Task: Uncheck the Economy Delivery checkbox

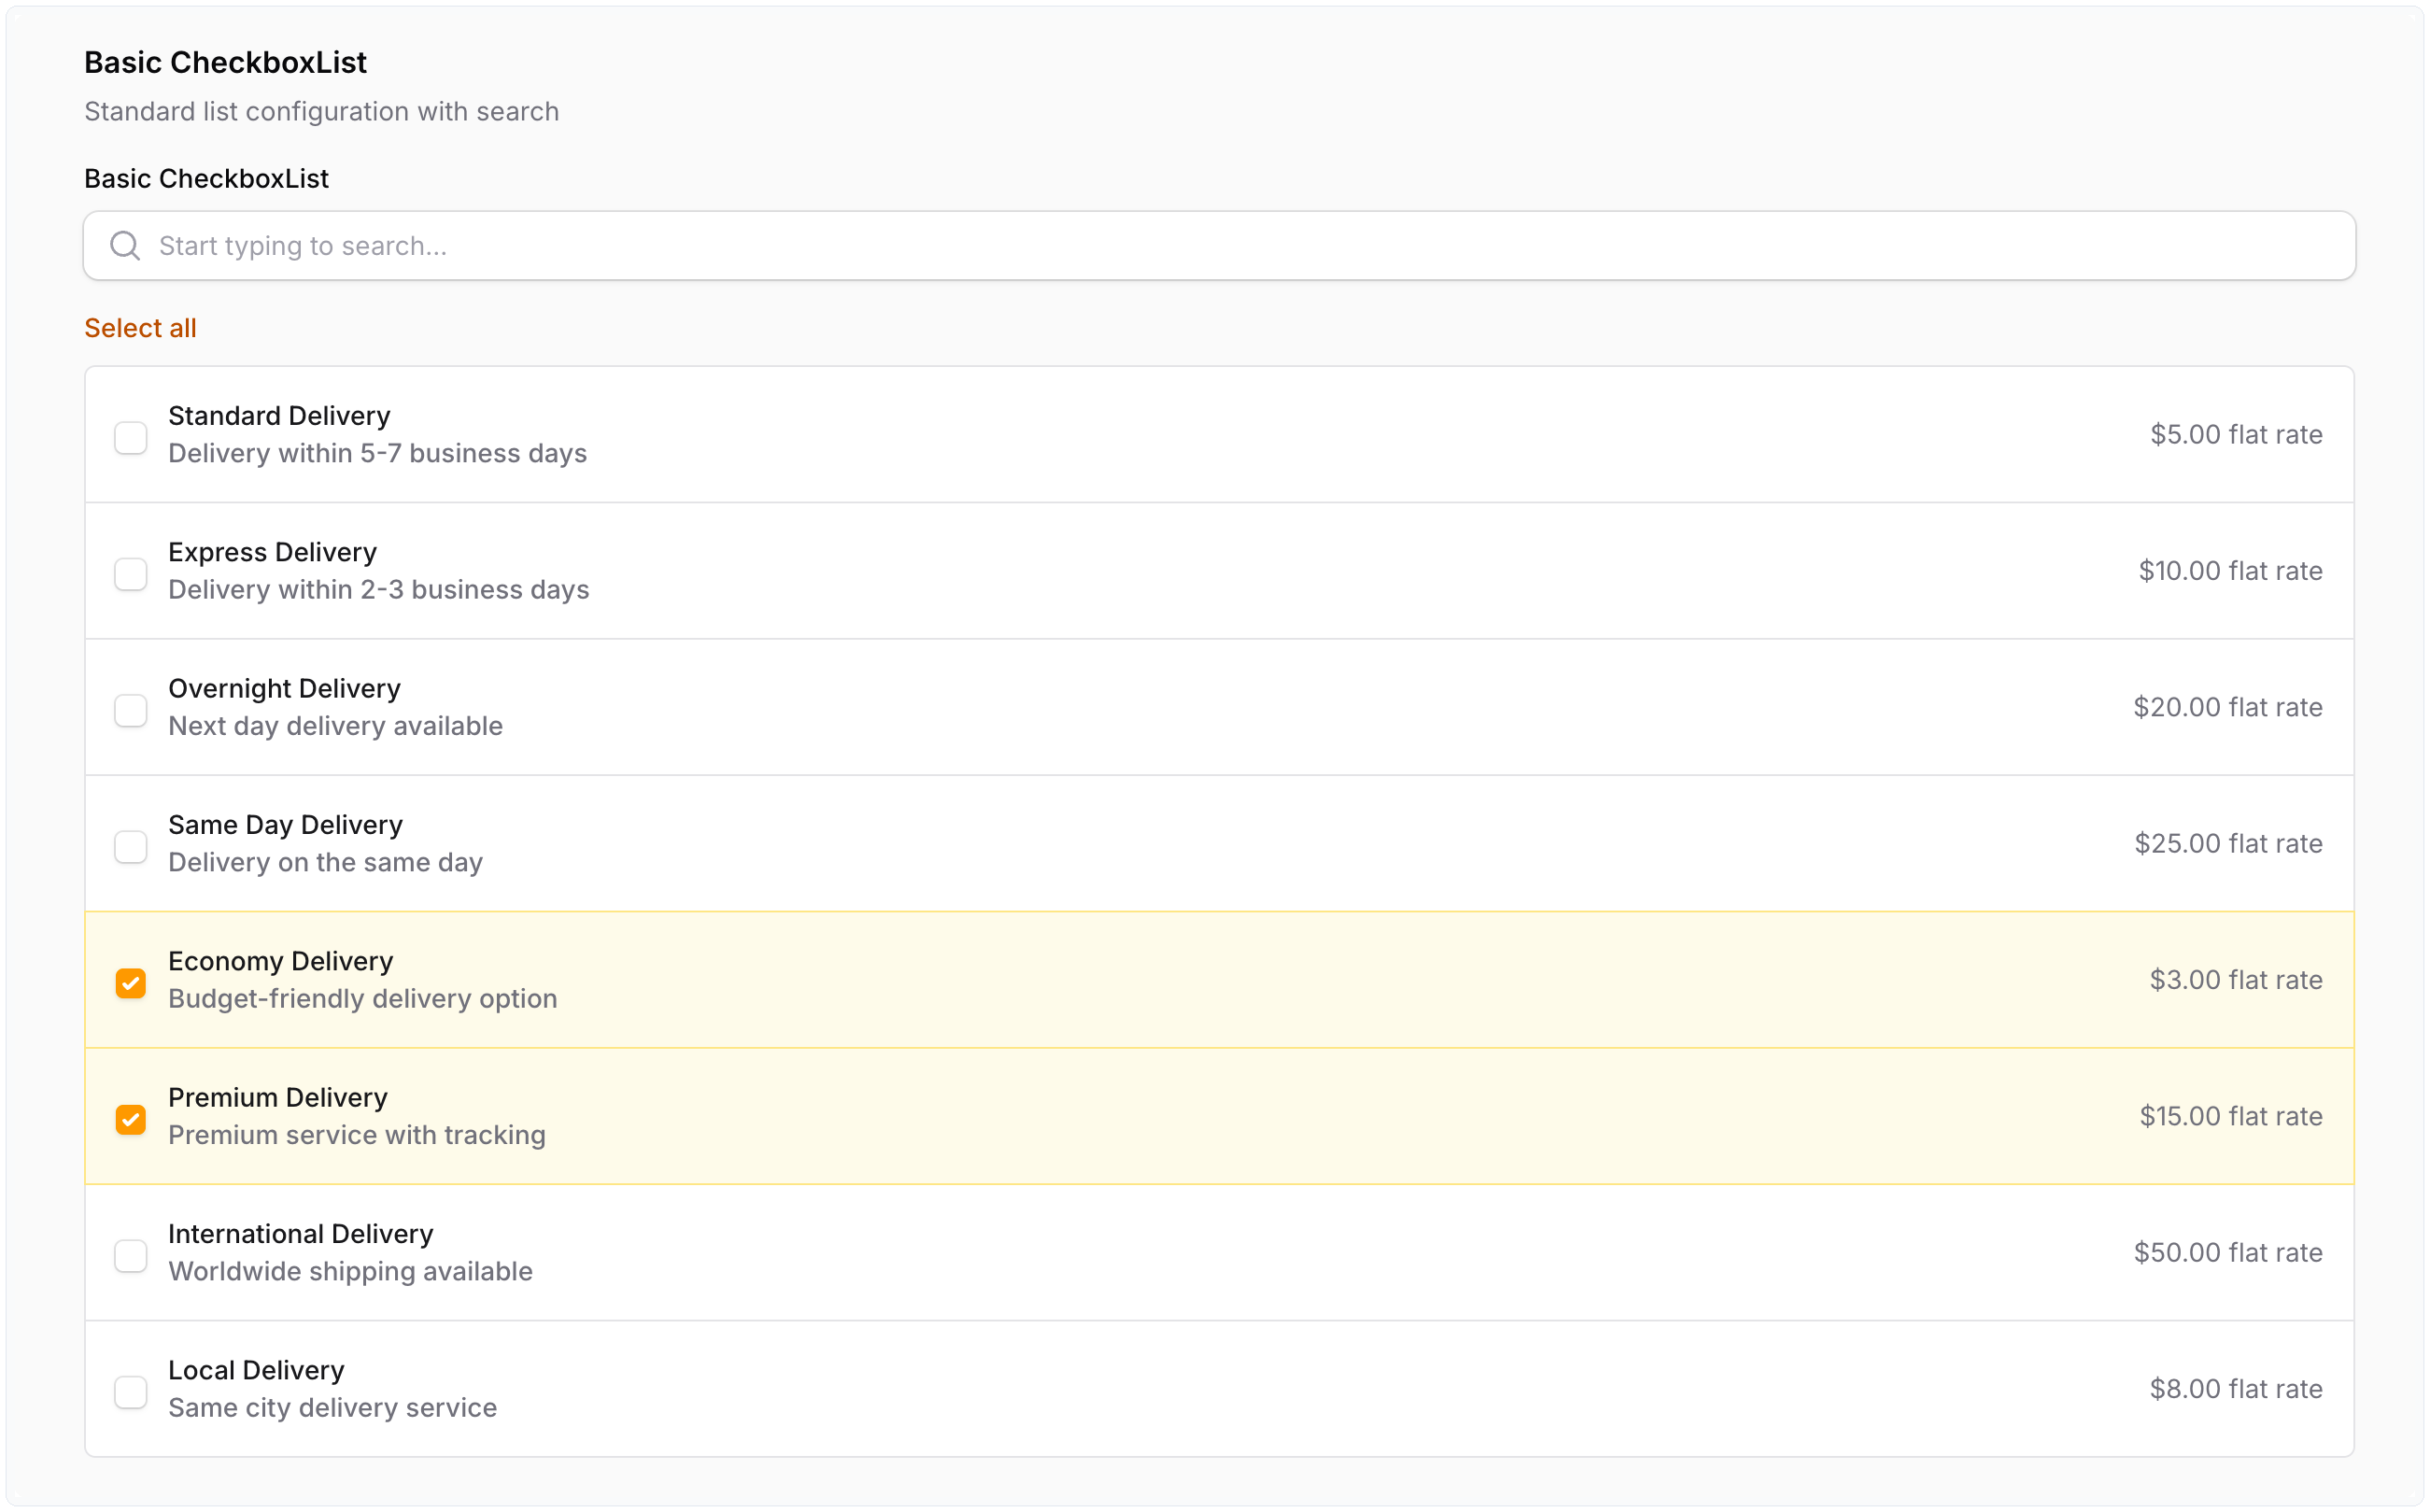Action: click(131, 983)
